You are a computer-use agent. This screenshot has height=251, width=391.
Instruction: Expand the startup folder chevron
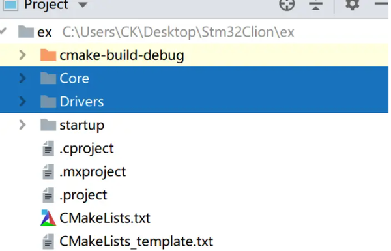22,125
